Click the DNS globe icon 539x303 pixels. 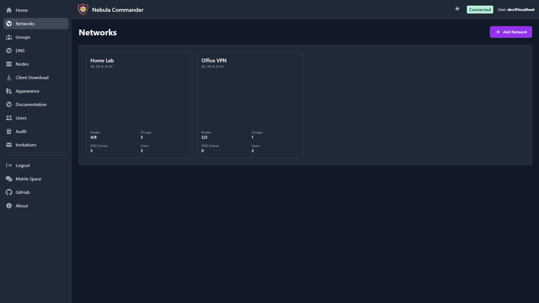click(x=9, y=50)
